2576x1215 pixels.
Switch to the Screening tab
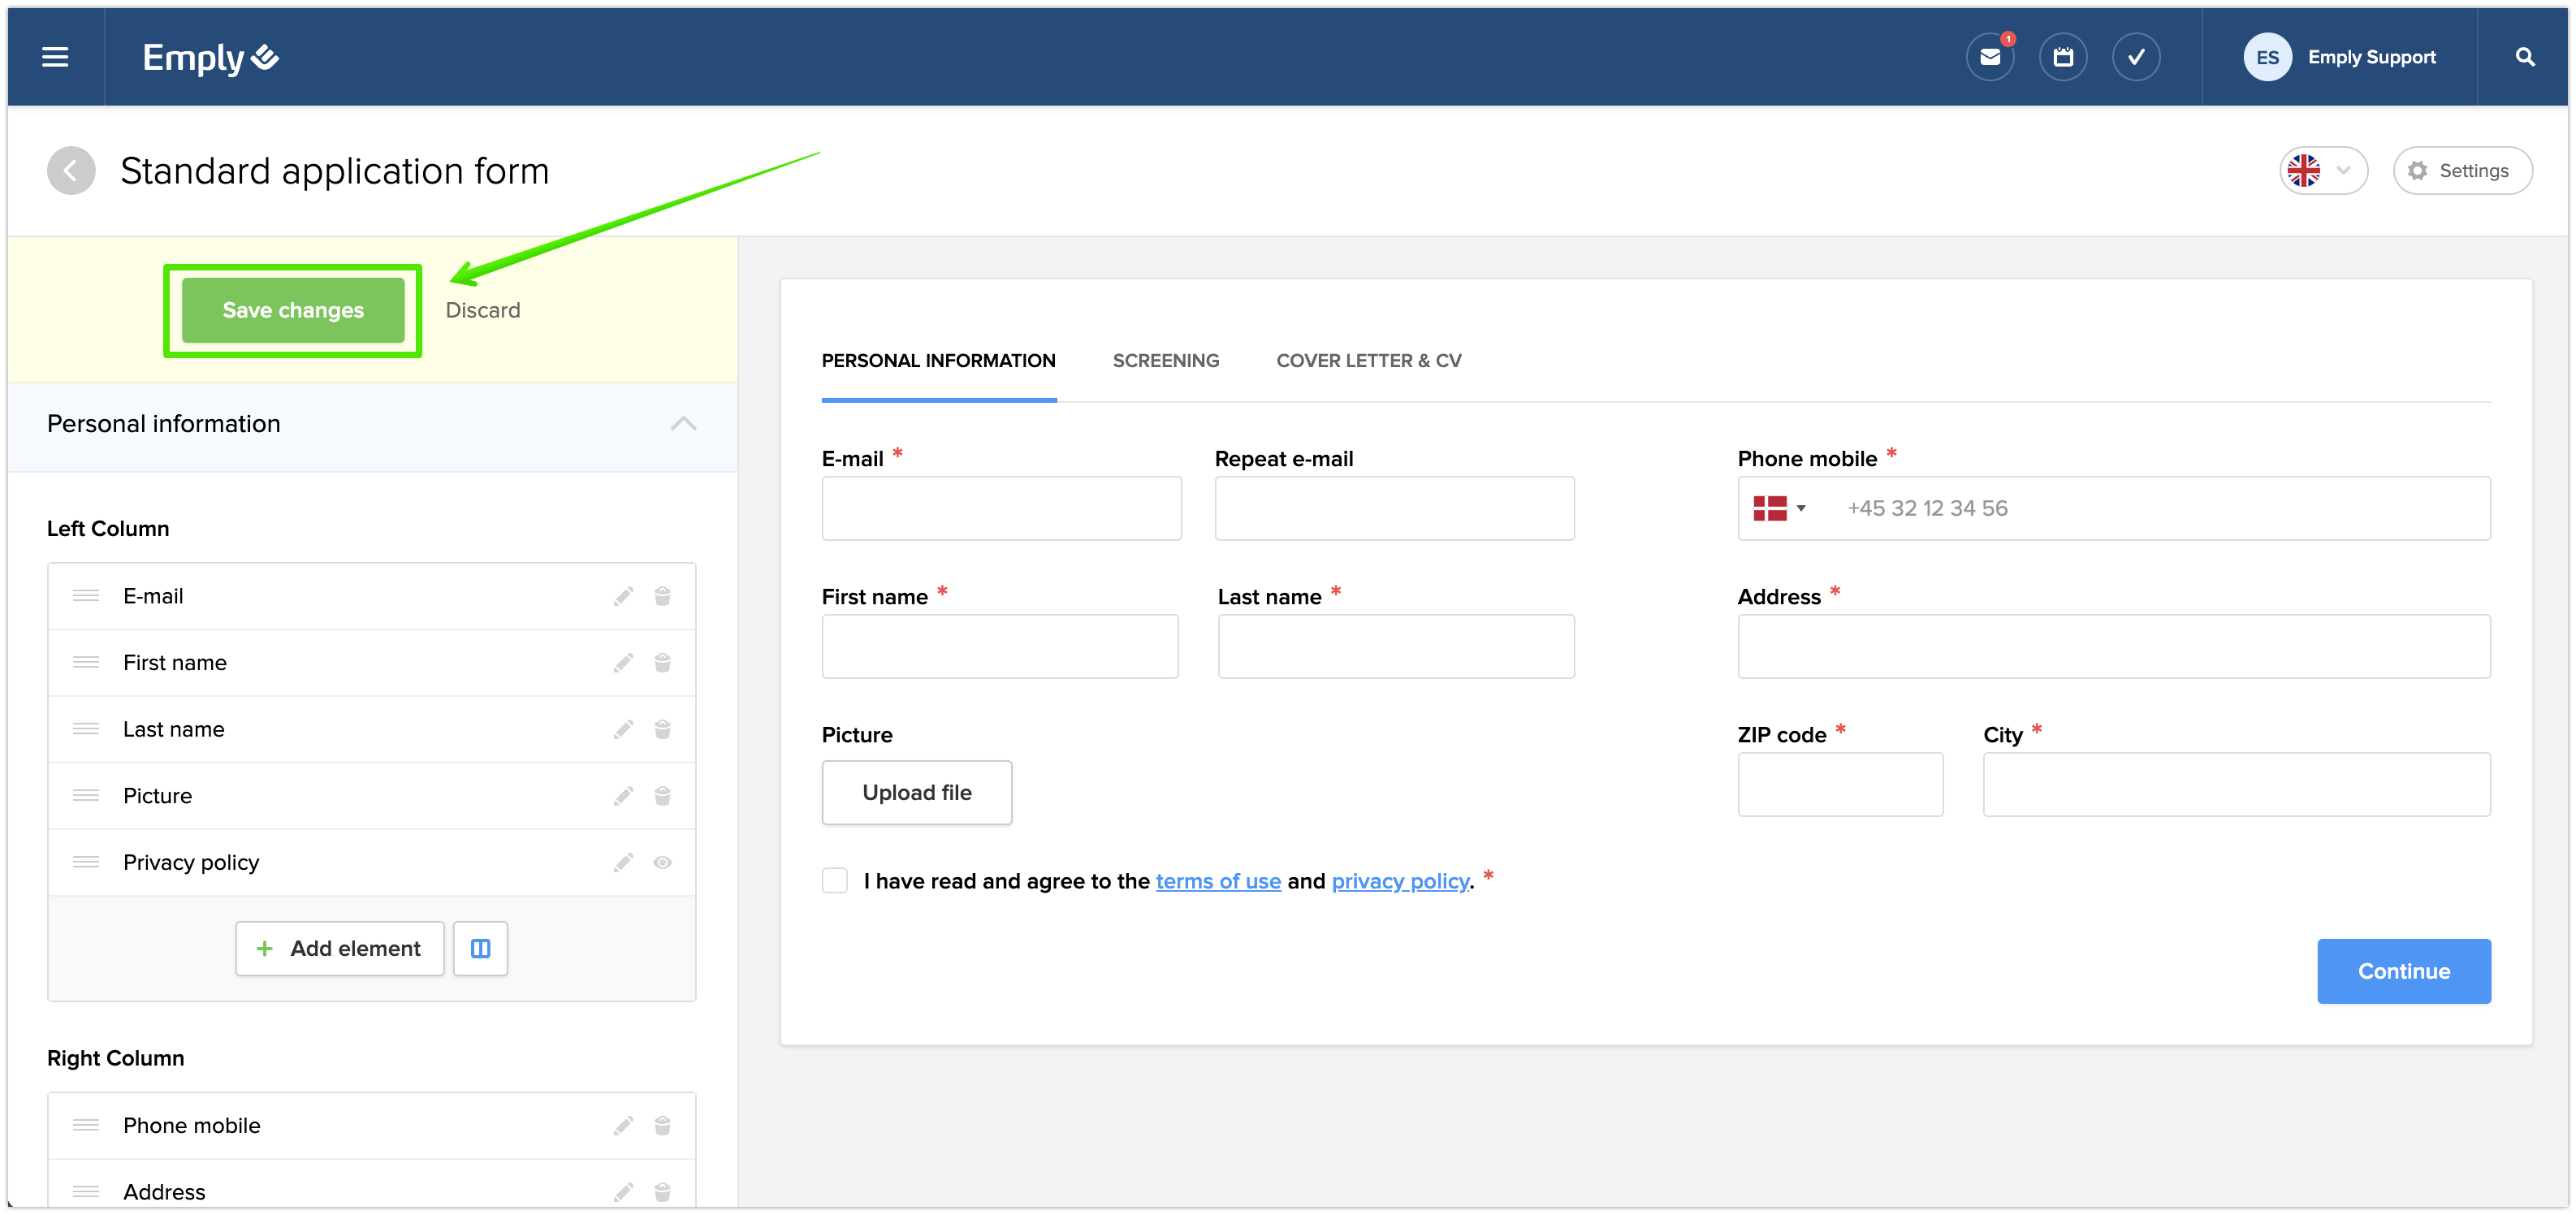point(1165,360)
